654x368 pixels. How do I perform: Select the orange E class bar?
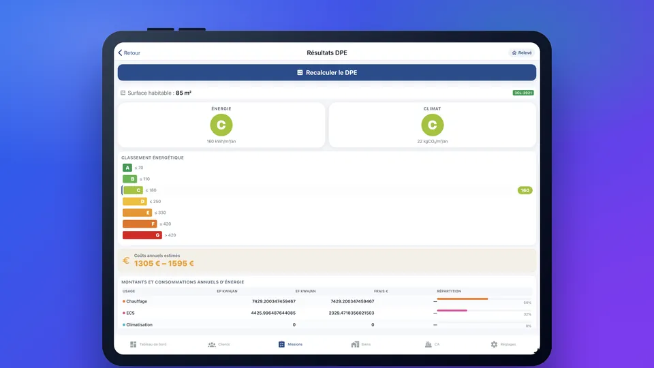[137, 213]
